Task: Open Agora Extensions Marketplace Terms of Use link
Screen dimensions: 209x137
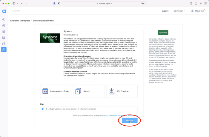Action: (x=121, y=116)
